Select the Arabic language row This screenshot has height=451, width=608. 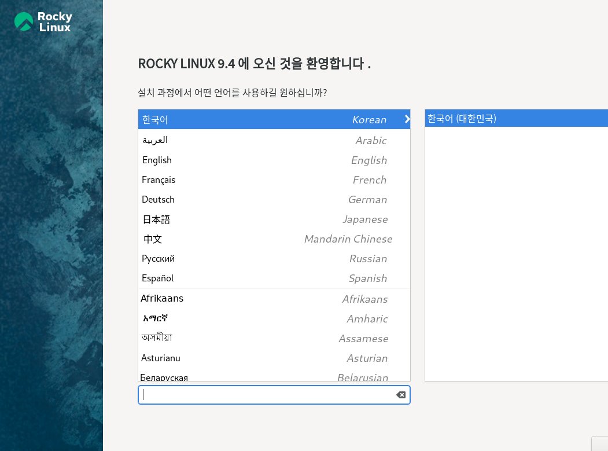click(274, 140)
